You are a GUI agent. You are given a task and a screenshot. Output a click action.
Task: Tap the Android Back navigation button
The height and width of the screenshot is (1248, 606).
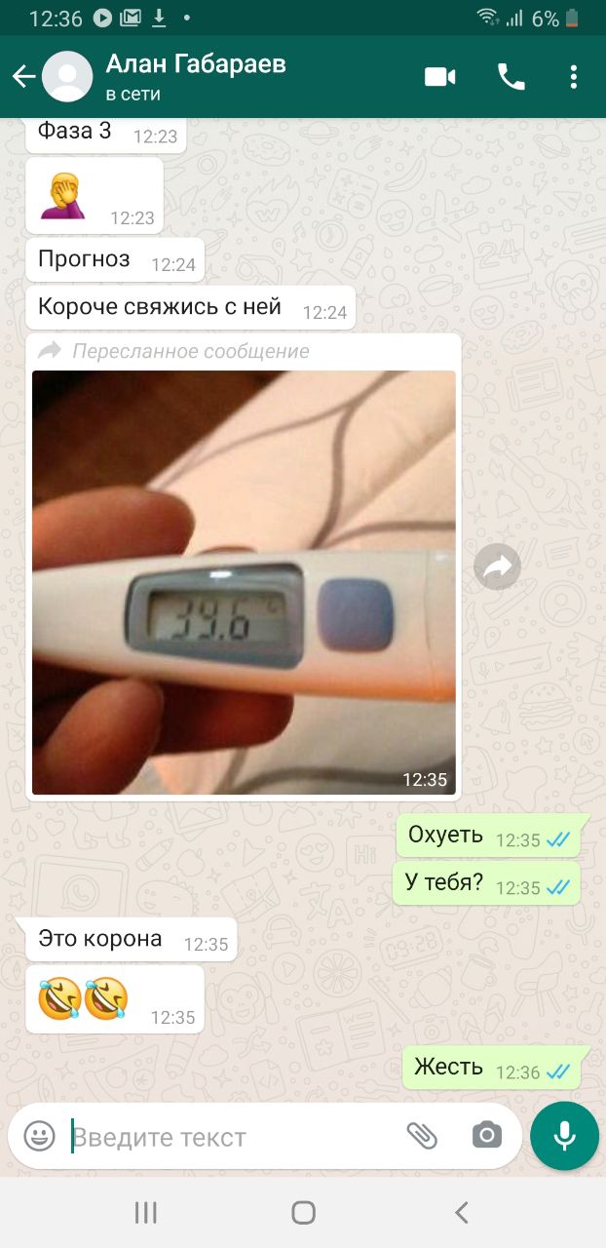point(462,1212)
